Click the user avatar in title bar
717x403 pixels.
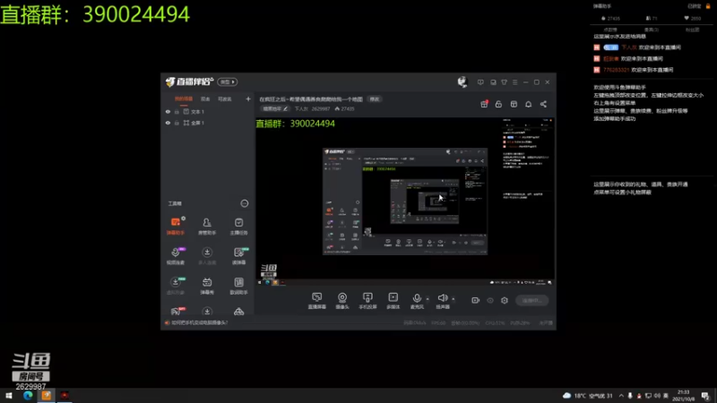462,81
